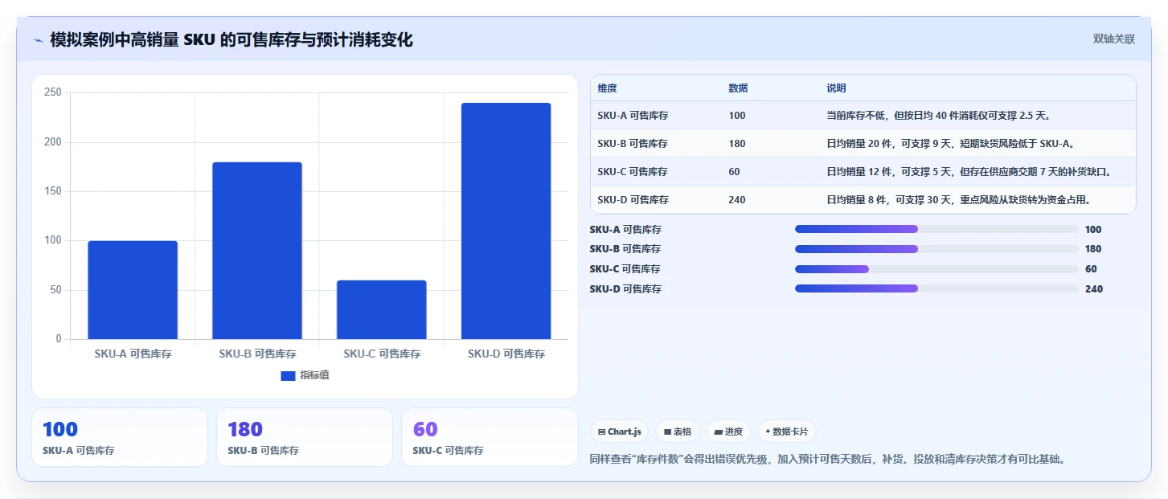
Task: Click SKU-D 可售库存 label in progress list
Action: pyautogui.click(x=625, y=289)
